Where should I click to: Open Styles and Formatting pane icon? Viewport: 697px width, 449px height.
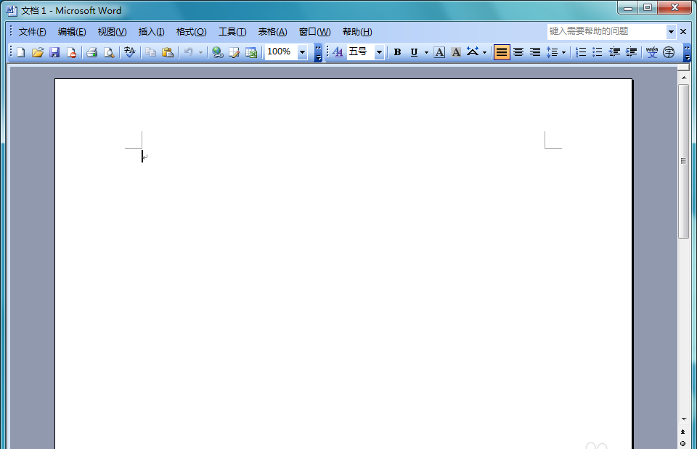coord(338,52)
